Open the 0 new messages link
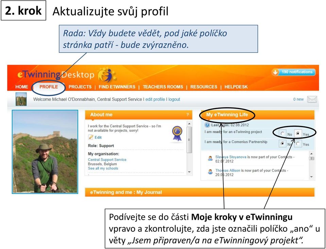 [x=298, y=99]
